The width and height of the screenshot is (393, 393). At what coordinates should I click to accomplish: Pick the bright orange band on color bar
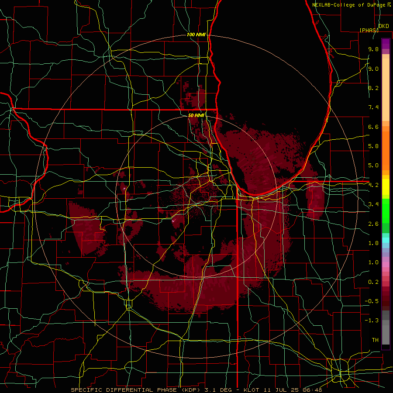386,150
